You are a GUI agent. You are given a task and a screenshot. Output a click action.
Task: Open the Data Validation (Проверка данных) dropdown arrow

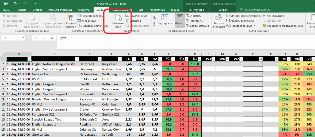(254, 26)
